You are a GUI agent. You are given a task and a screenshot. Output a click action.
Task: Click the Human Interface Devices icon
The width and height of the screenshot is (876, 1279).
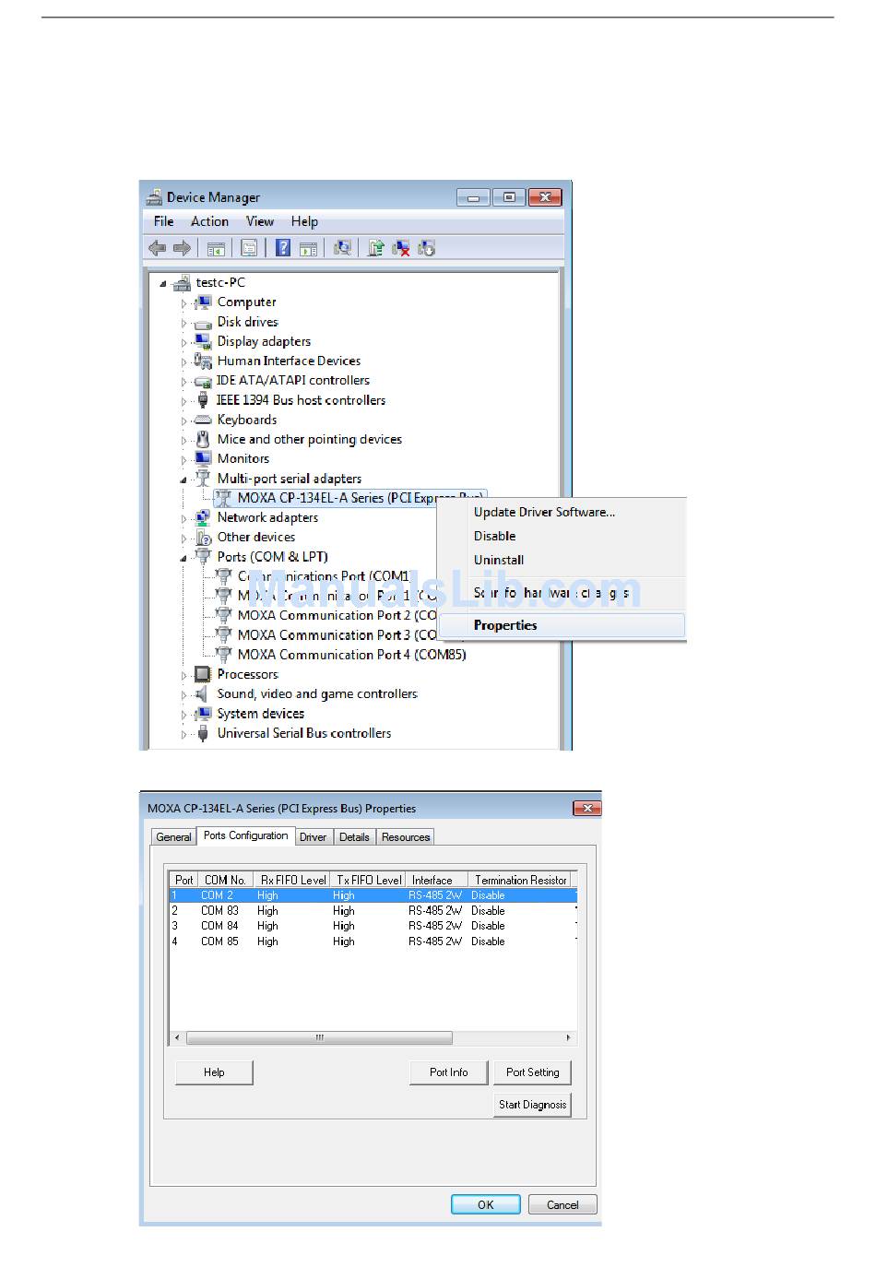pos(203,361)
